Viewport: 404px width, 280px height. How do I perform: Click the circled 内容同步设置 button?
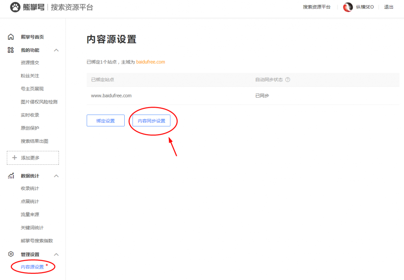pos(152,121)
